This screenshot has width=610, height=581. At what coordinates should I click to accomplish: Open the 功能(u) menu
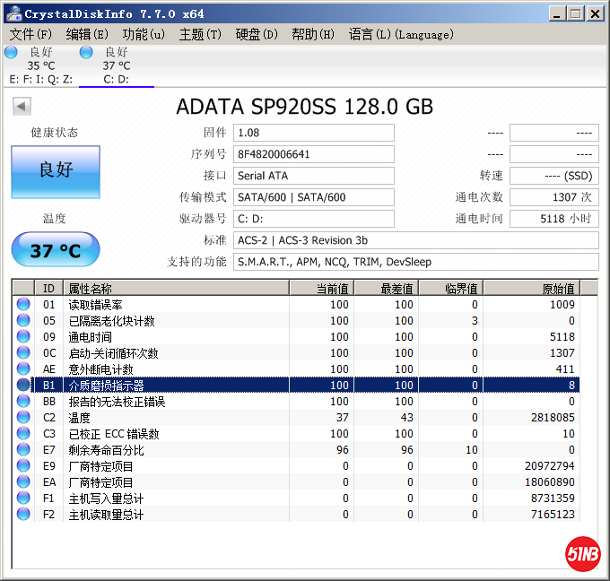click(x=144, y=34)
